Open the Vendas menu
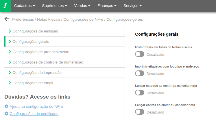This screenshot has width=216, height=121. 82,6
